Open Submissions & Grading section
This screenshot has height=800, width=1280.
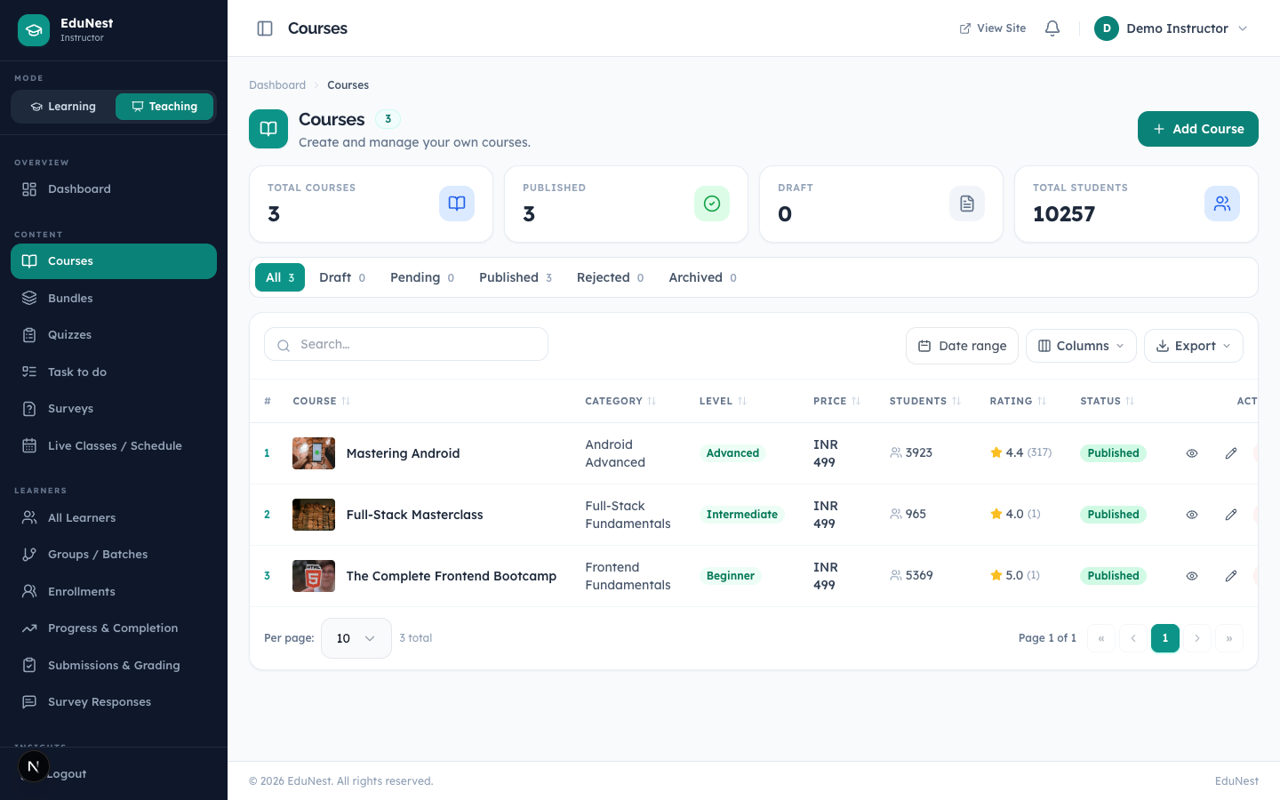[114, 666]
